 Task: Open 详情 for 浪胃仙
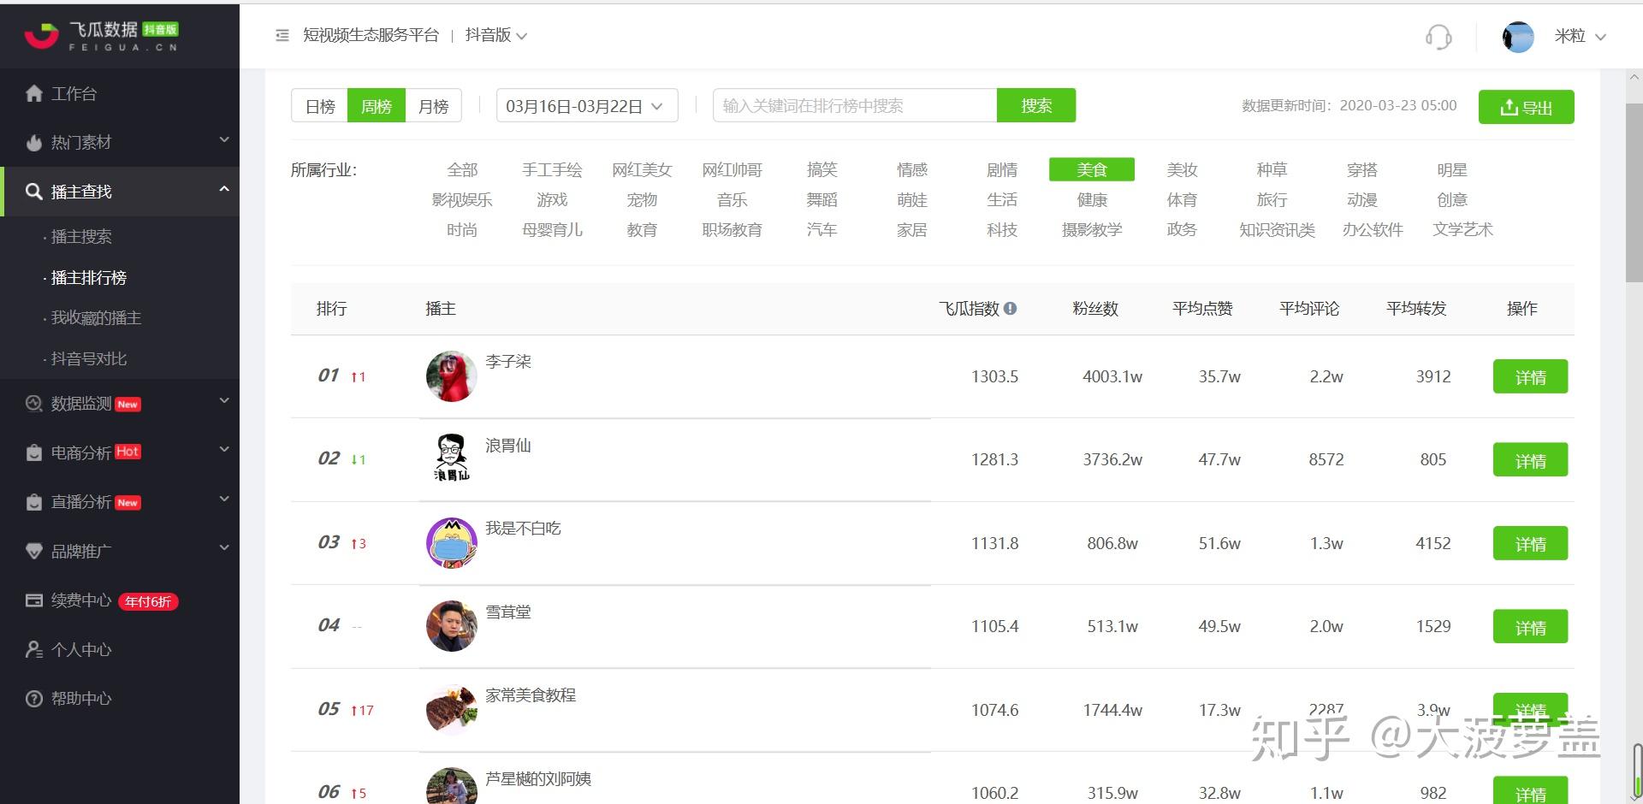tap(1530, 459)
